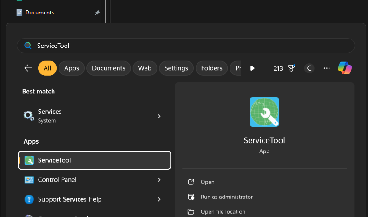
Task: Click the 213 rewards points
Action: pos(278,68)
